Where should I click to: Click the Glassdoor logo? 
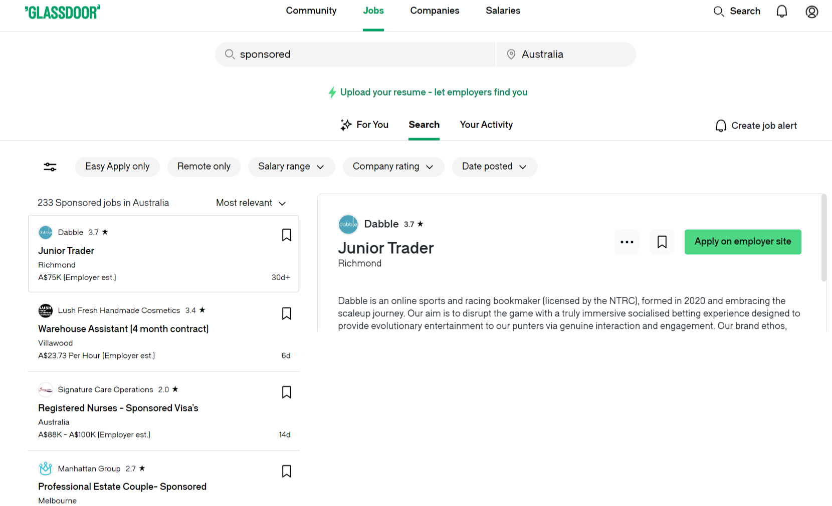point(63,12)
